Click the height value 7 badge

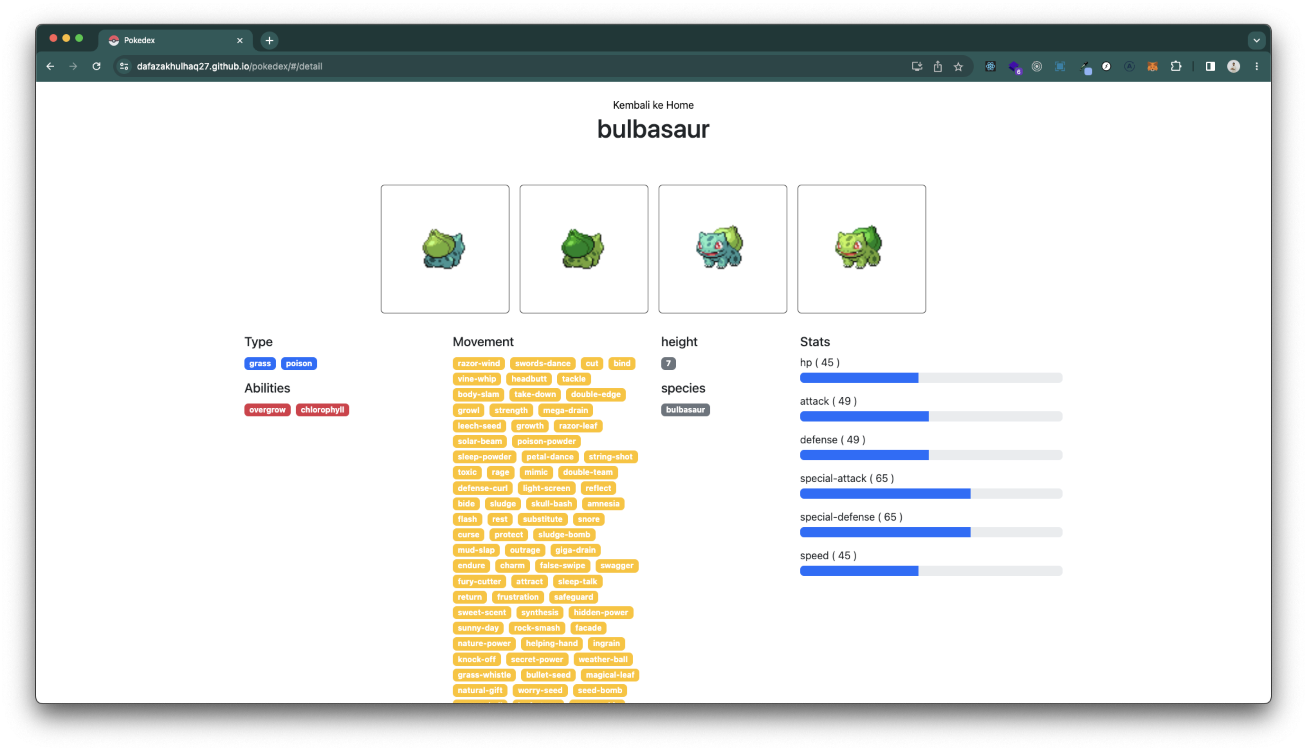668,363
